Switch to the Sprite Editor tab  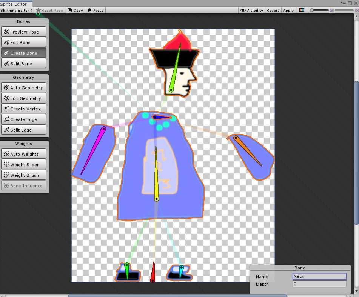coord(15,4)
